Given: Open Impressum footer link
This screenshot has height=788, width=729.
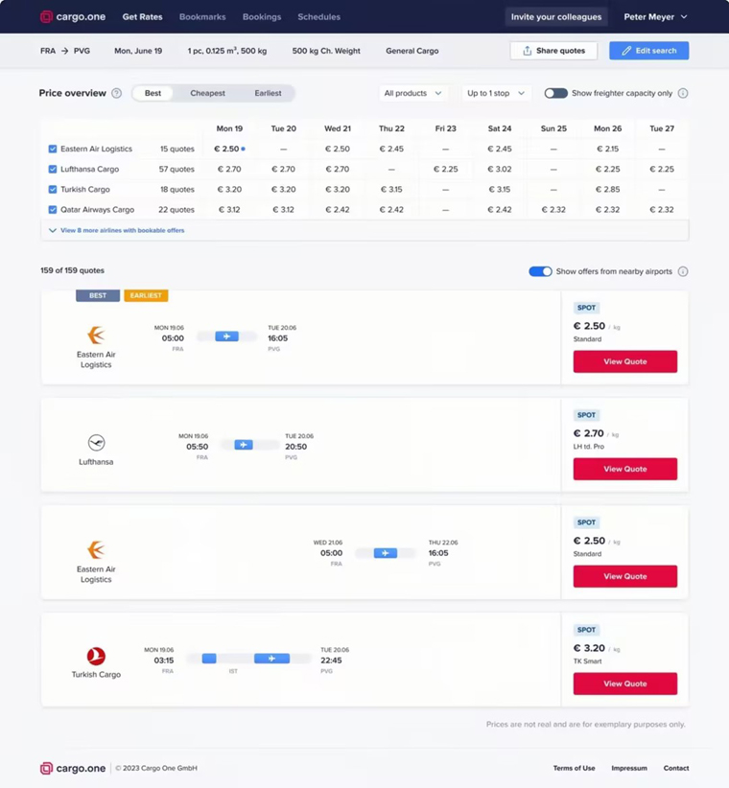Looking at the screenshot, I should coord(629,768).
